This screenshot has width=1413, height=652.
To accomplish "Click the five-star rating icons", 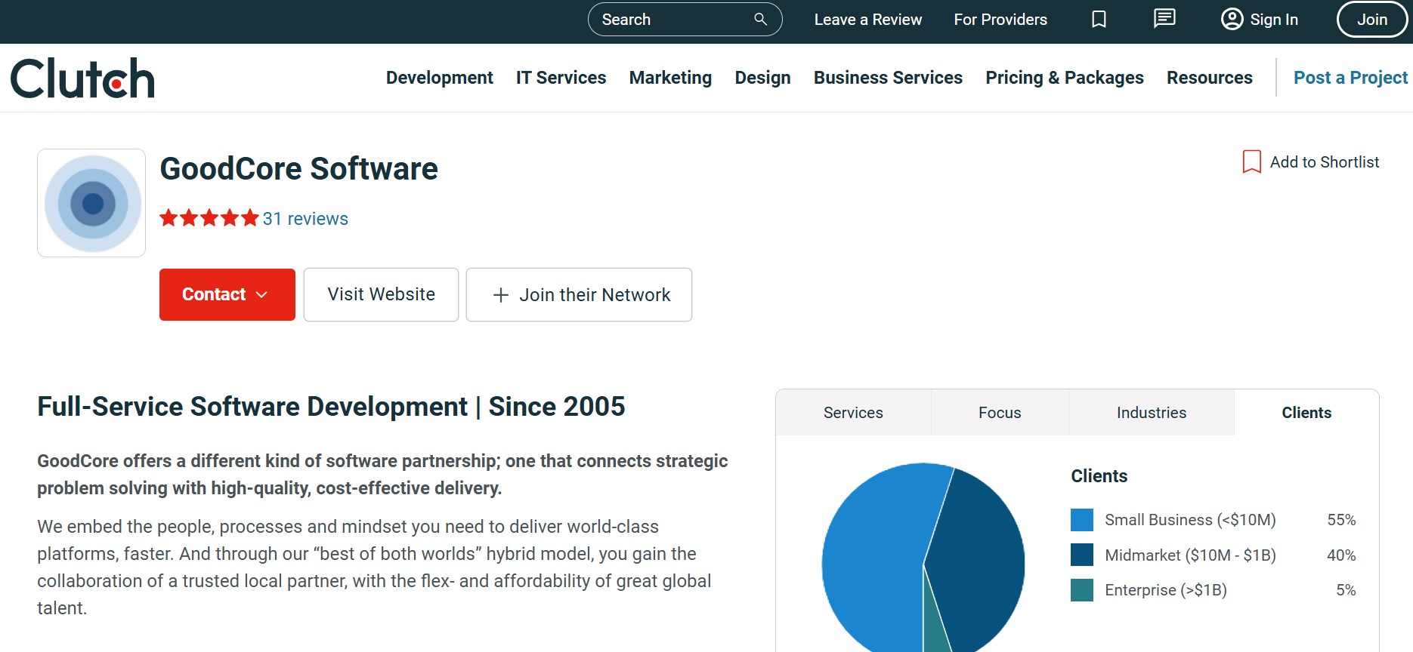I will click(x=209, y=219).
